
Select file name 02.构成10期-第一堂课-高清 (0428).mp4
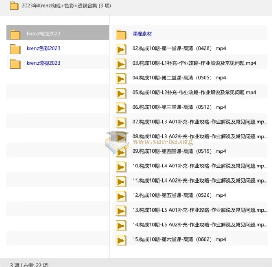tap(179, 48)
